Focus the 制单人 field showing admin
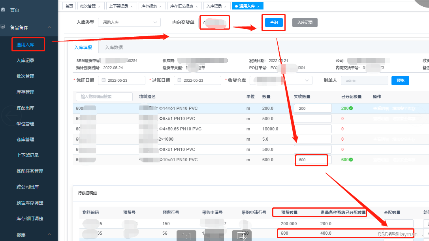 pyautogui.click(x=365, y=81)
